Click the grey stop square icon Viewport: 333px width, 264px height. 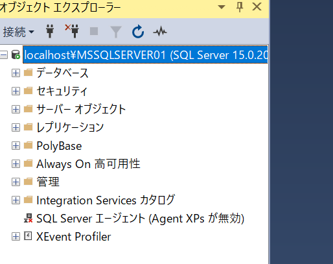(x=94, y=31)
